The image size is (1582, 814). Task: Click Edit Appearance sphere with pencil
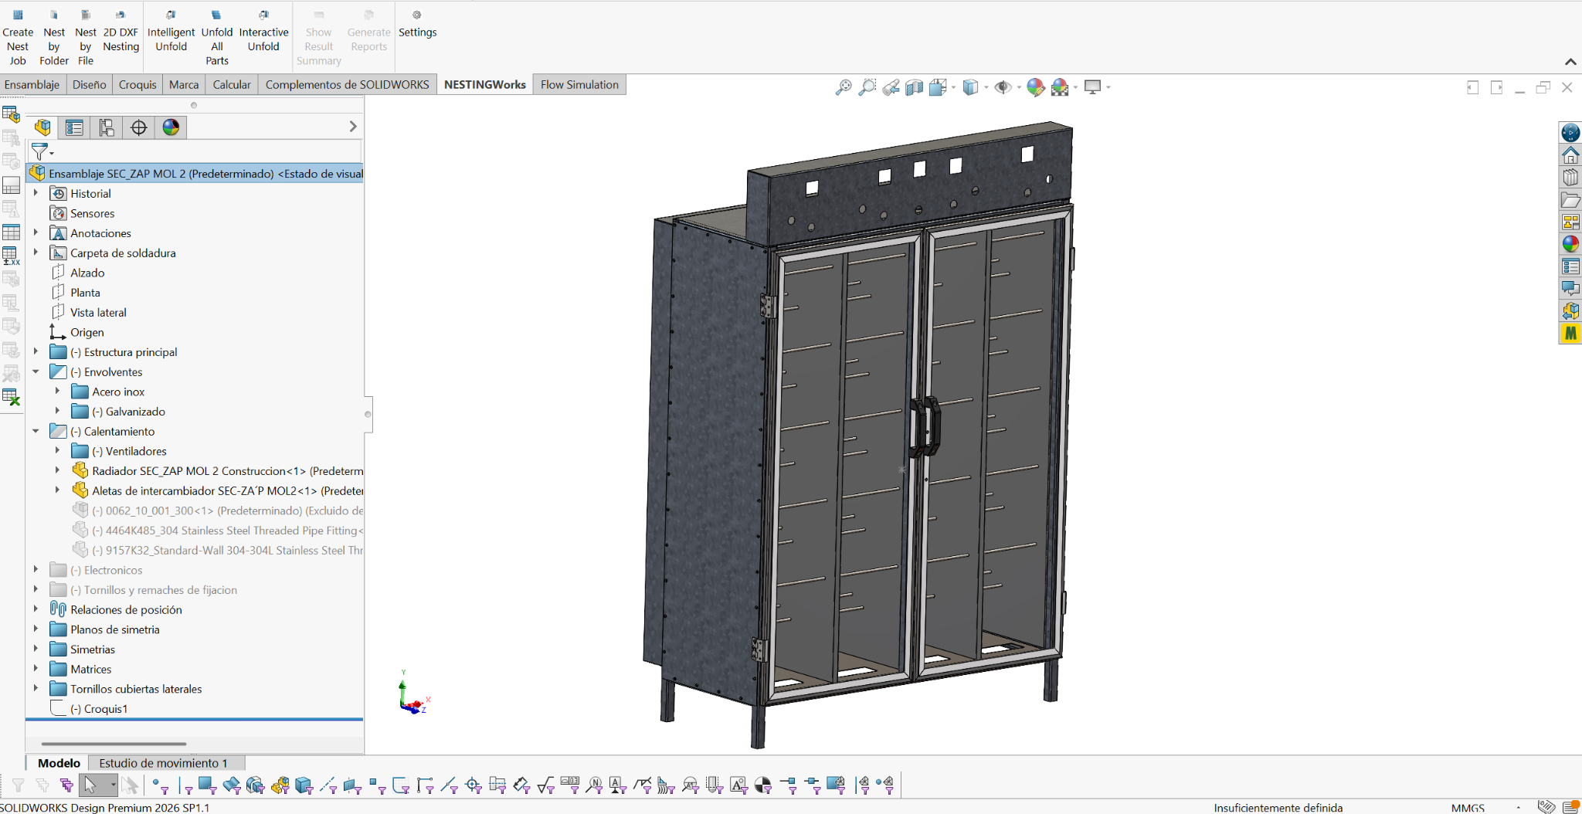point(1036,87)
